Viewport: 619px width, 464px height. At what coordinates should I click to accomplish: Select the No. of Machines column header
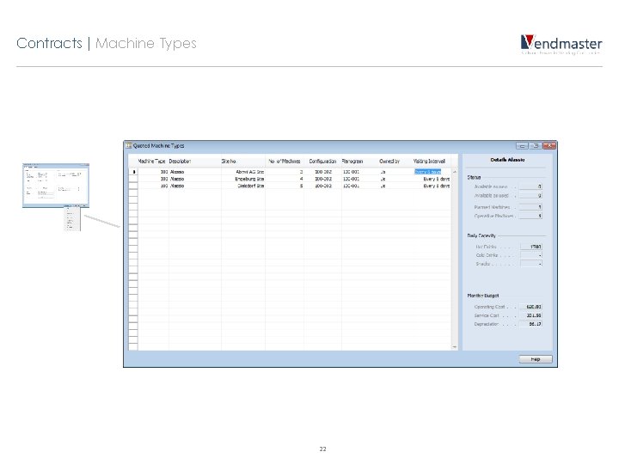click(x=285, y=161)
